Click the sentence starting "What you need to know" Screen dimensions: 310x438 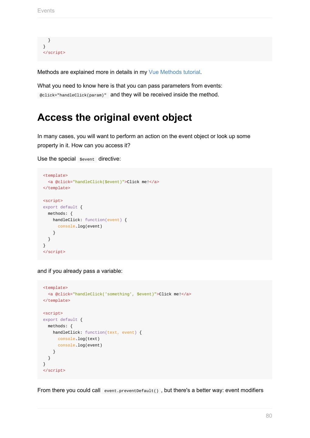click(x=130, y=86)
